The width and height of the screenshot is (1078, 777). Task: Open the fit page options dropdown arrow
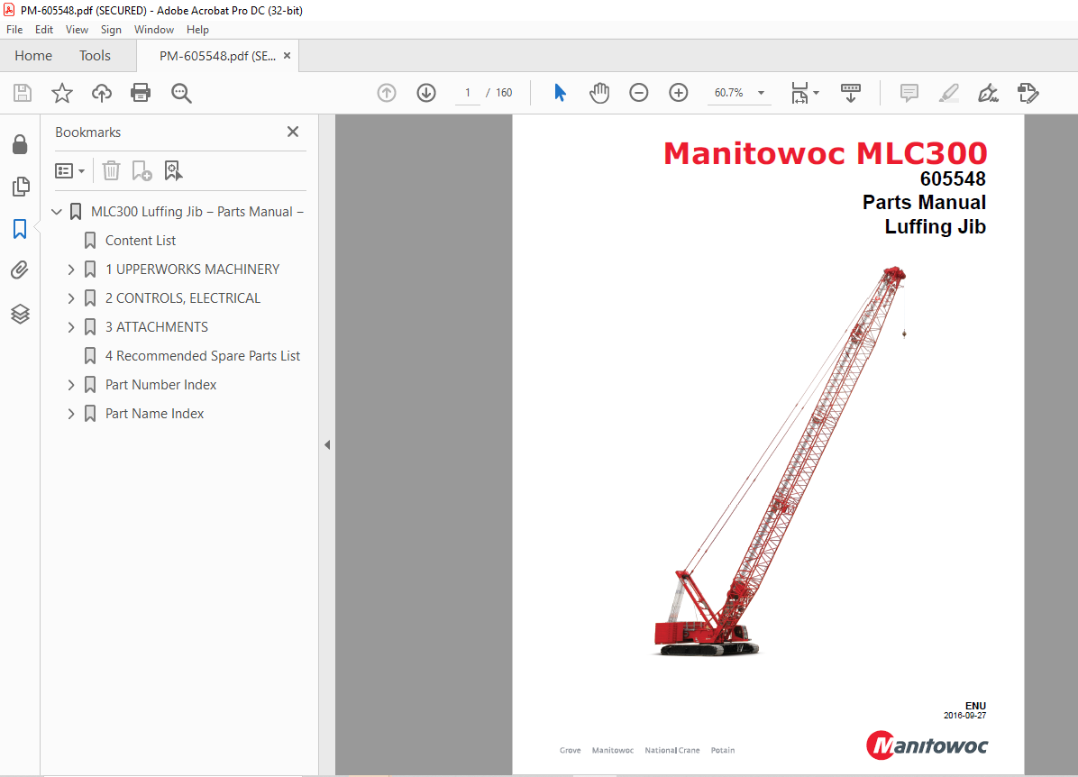(x=816, y=93)
